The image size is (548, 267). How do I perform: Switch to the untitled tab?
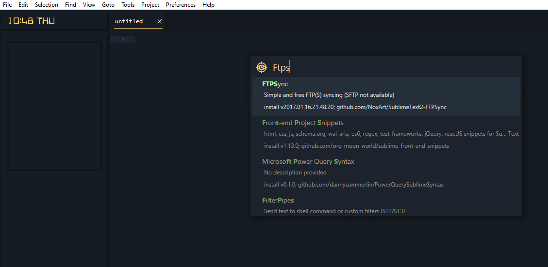pos(129,21)
